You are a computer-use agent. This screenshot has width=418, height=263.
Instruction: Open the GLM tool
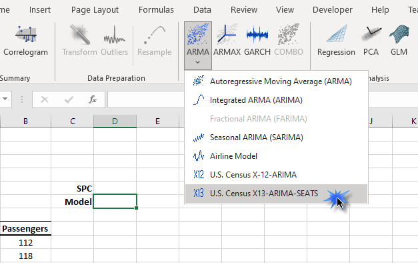tap(399, 40)
